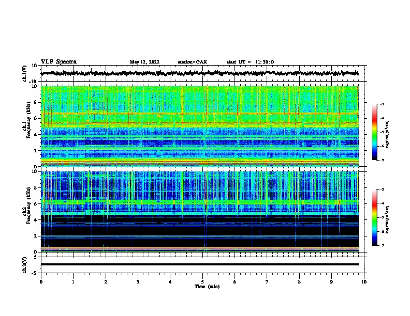The width and height of the screenshot is (410, 316).
Task: Click the ch.1 frequency tick label "2"
Action: click(x=36, y=150)
